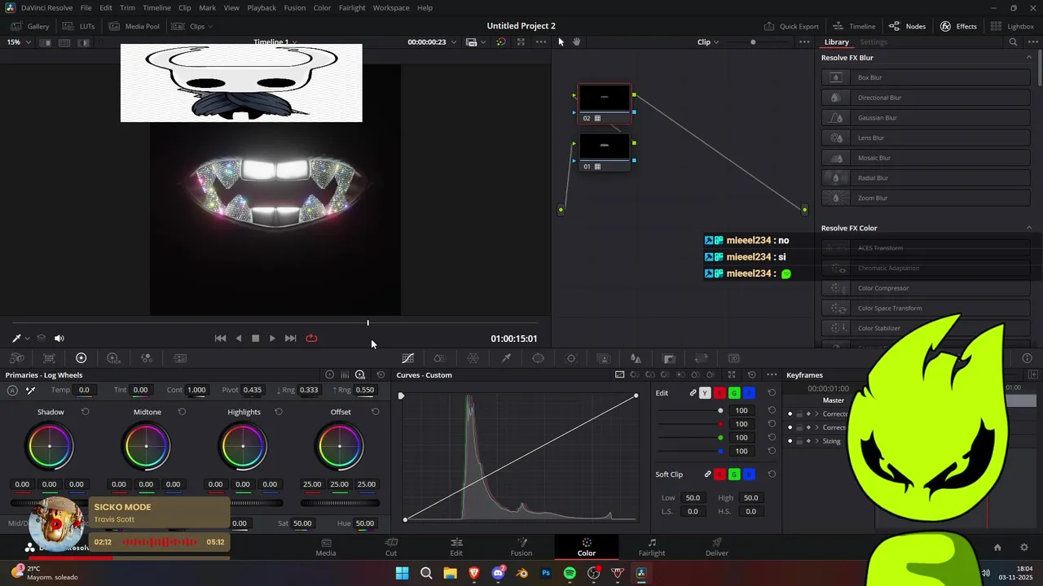Open the Clip mode dropdown in node editor
1043x586 pixels.
coord(708,42)
